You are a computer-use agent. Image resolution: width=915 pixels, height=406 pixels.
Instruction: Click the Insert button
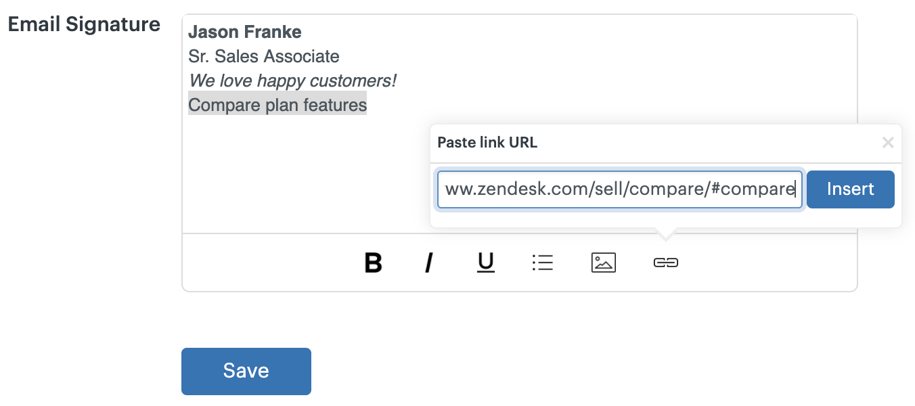(850, 189)
